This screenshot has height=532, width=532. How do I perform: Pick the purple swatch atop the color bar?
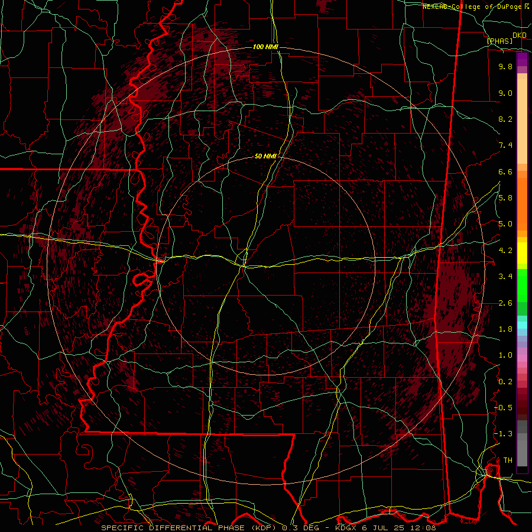coord(522,59)
